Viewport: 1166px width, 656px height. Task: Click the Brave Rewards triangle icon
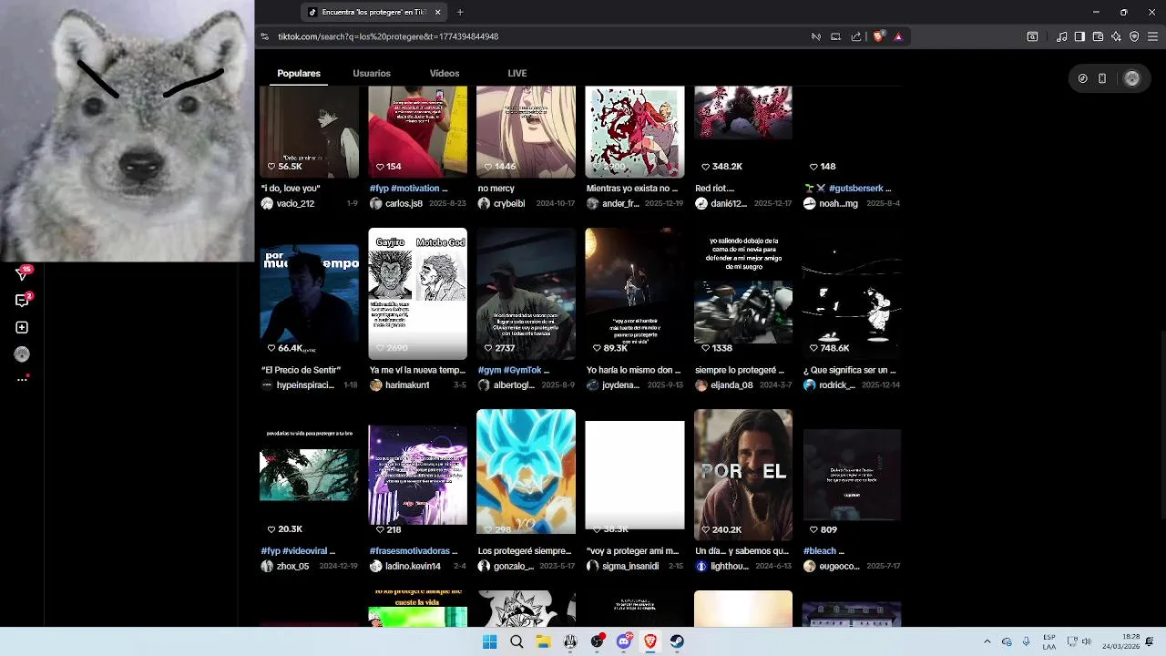tap(898, 36)
